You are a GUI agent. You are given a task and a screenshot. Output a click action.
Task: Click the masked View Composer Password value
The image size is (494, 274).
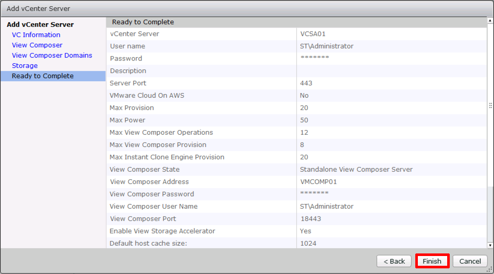(314, 193)
